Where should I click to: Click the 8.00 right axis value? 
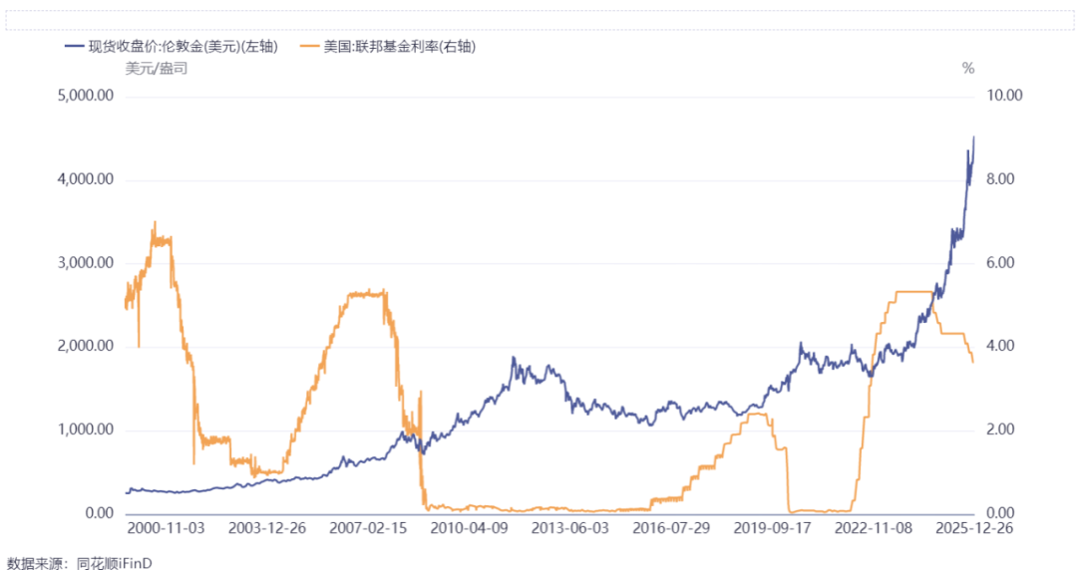coord(1001,179)
